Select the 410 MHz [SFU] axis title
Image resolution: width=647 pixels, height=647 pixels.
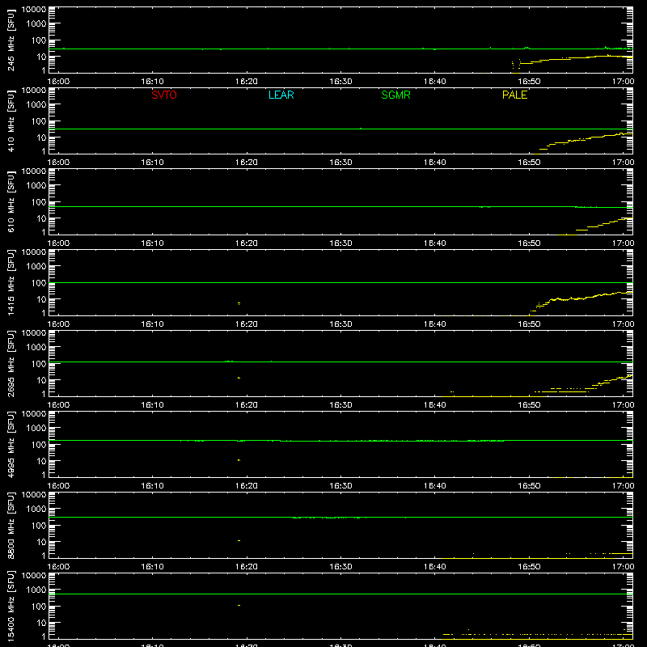[x=11, y=121]
